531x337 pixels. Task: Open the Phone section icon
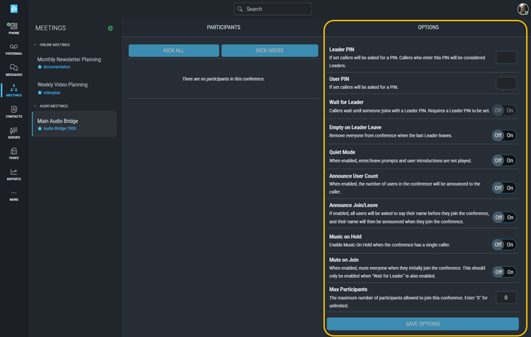tap(14, 28)
